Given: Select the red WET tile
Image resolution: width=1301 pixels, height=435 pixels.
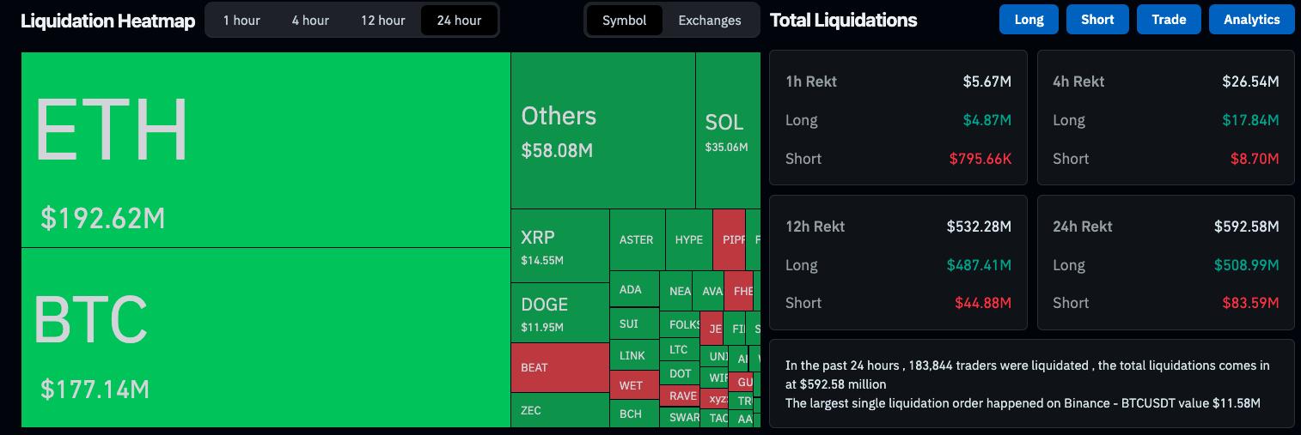Looking at the screenshot, I should pos(633,385).
